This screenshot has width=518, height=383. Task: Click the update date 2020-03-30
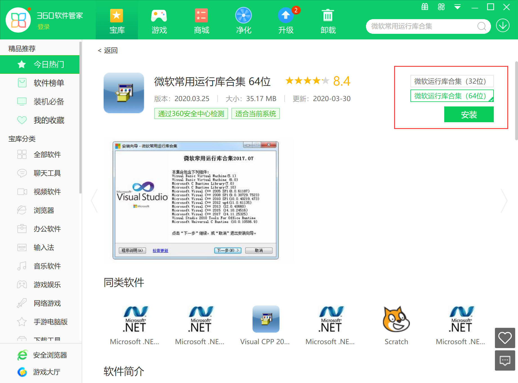tap(332, 99)
